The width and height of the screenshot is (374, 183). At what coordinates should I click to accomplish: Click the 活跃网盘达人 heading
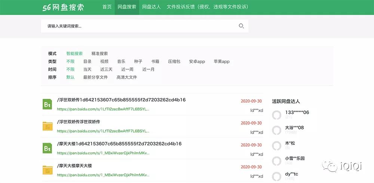tap(286, 101)
